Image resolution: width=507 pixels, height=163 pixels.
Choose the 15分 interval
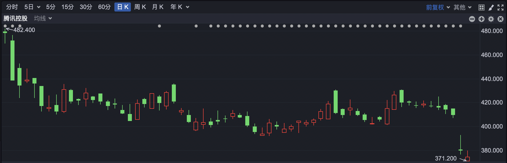(67, 7)
